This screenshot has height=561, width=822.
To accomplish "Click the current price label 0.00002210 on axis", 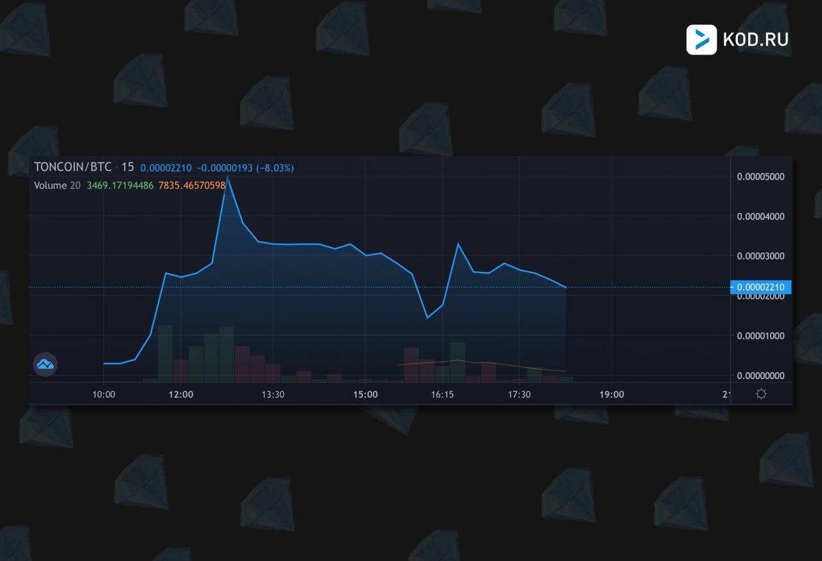I will (x=761, y=287).
